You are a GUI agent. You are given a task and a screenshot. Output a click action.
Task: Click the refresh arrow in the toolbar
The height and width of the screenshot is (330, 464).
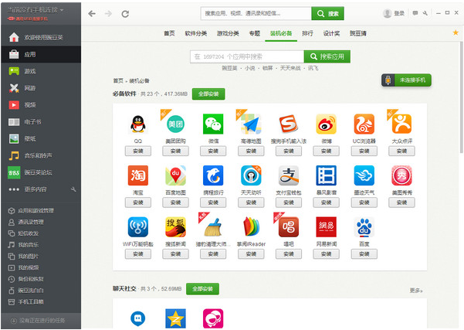coord(125,14)
